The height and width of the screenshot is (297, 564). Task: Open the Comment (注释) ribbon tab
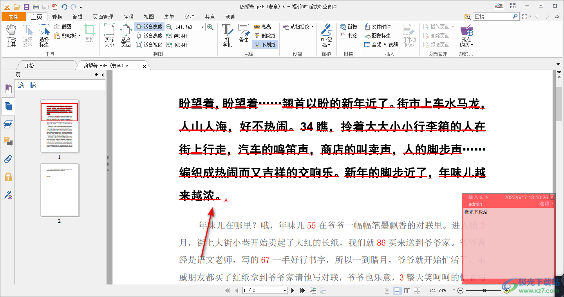click(x=128, y=17)
